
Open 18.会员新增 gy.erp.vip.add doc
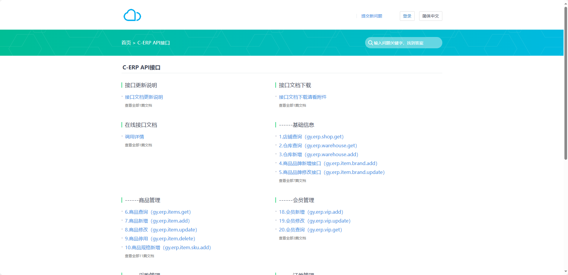tap(311, 212)
